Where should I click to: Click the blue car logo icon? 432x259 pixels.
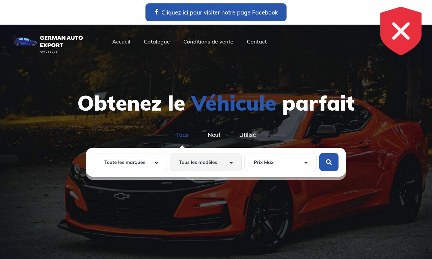point(26,42)
